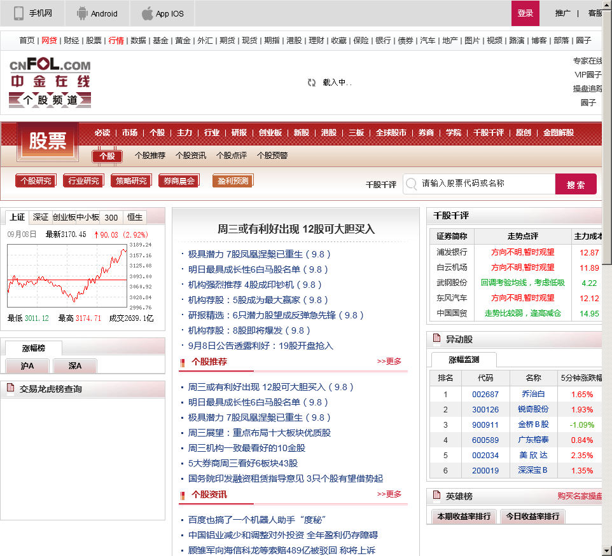Click >>更多 next to 个股资讯
Viewport: 612px width, 556px height.
389,494
